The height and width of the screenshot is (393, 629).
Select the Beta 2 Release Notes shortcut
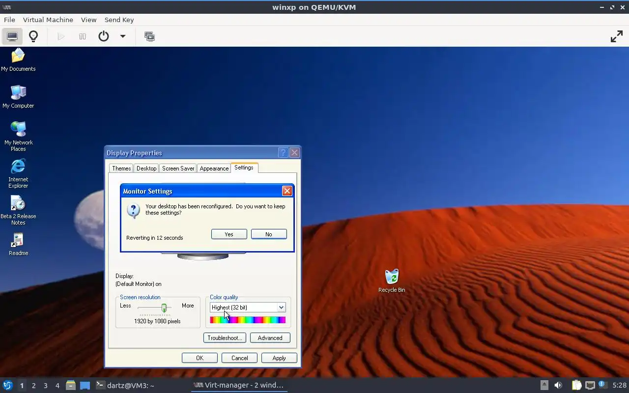point(18,210)
